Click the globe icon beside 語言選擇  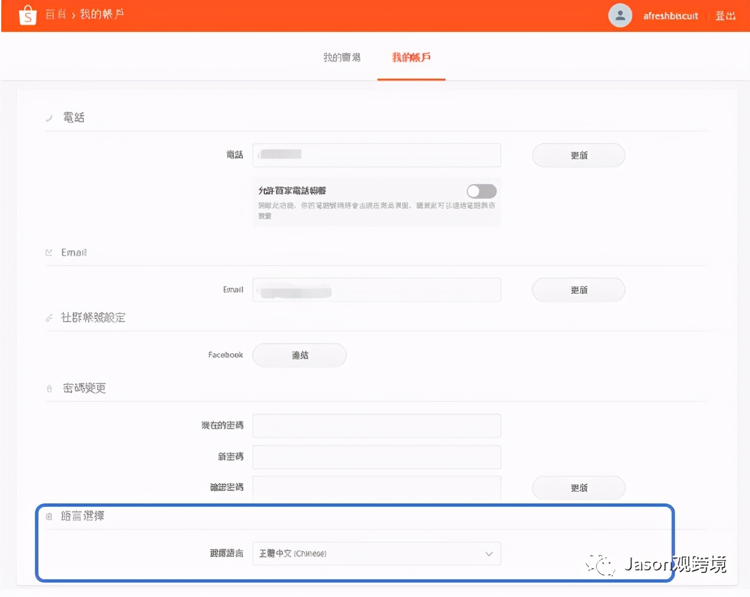click(x=49, y=515)
